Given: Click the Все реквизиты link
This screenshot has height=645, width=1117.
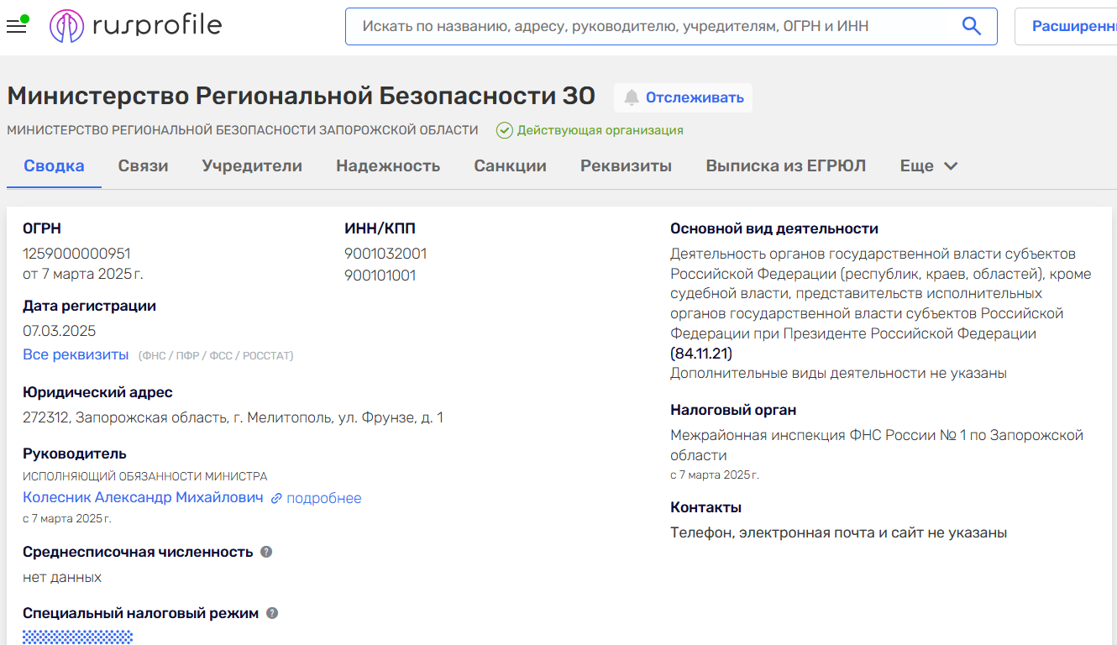Looking at the screenshot, I should click(76, 354).
